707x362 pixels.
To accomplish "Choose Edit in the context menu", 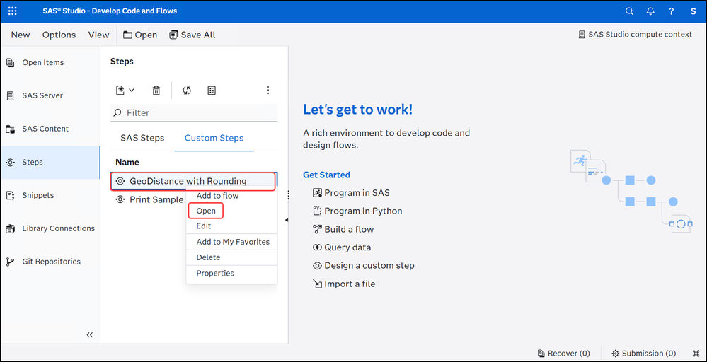I will tap(203, 226).
